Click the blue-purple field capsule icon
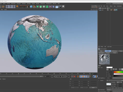Viewport: 123px width, 92px height. pyautogui.click(x=54, y=7)
